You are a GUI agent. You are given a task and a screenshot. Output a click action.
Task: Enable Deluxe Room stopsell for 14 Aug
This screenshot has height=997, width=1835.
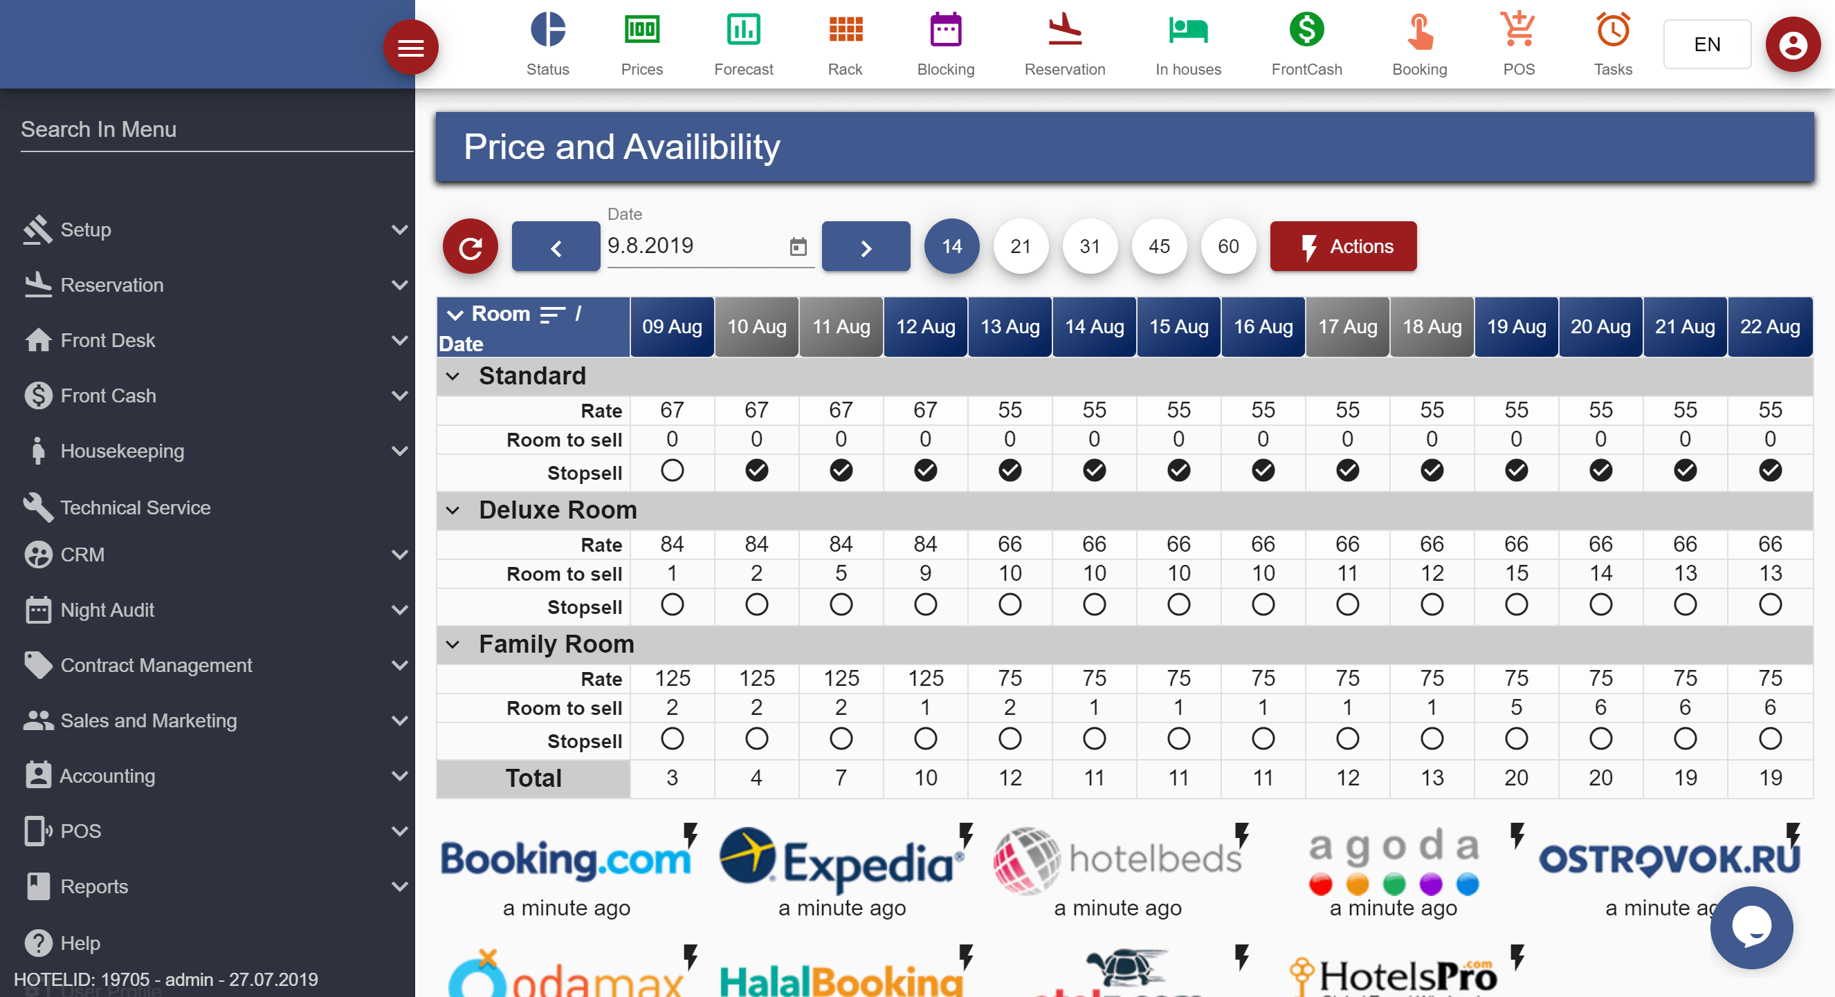1094,605
